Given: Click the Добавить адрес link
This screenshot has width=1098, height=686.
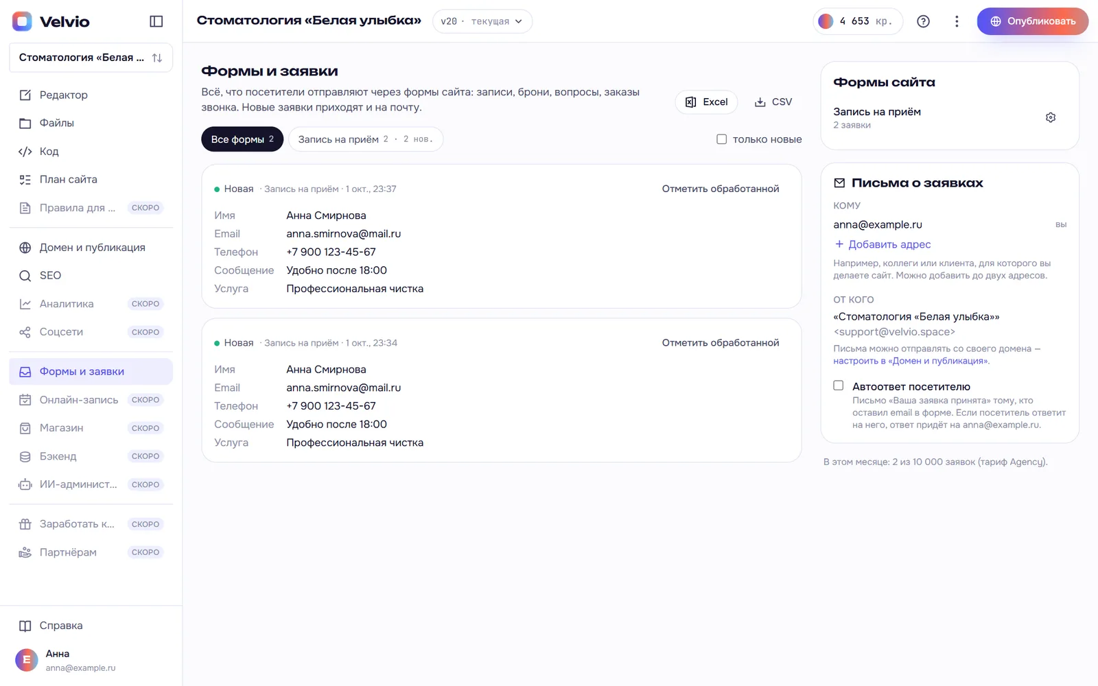Looking at the screenshot, I should coord(883,244).
